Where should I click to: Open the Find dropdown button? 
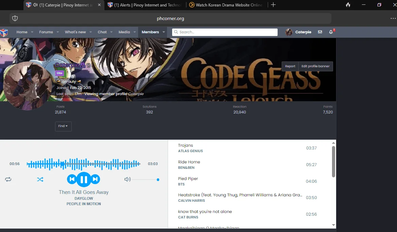tap(63, 126)
